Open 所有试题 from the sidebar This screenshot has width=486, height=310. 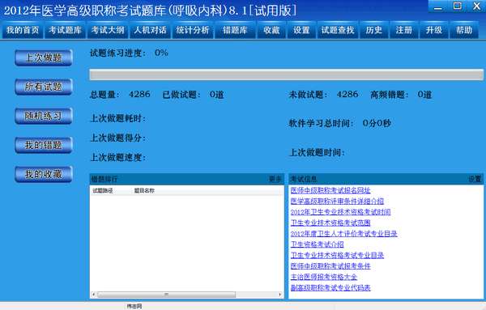coord(44,87)
